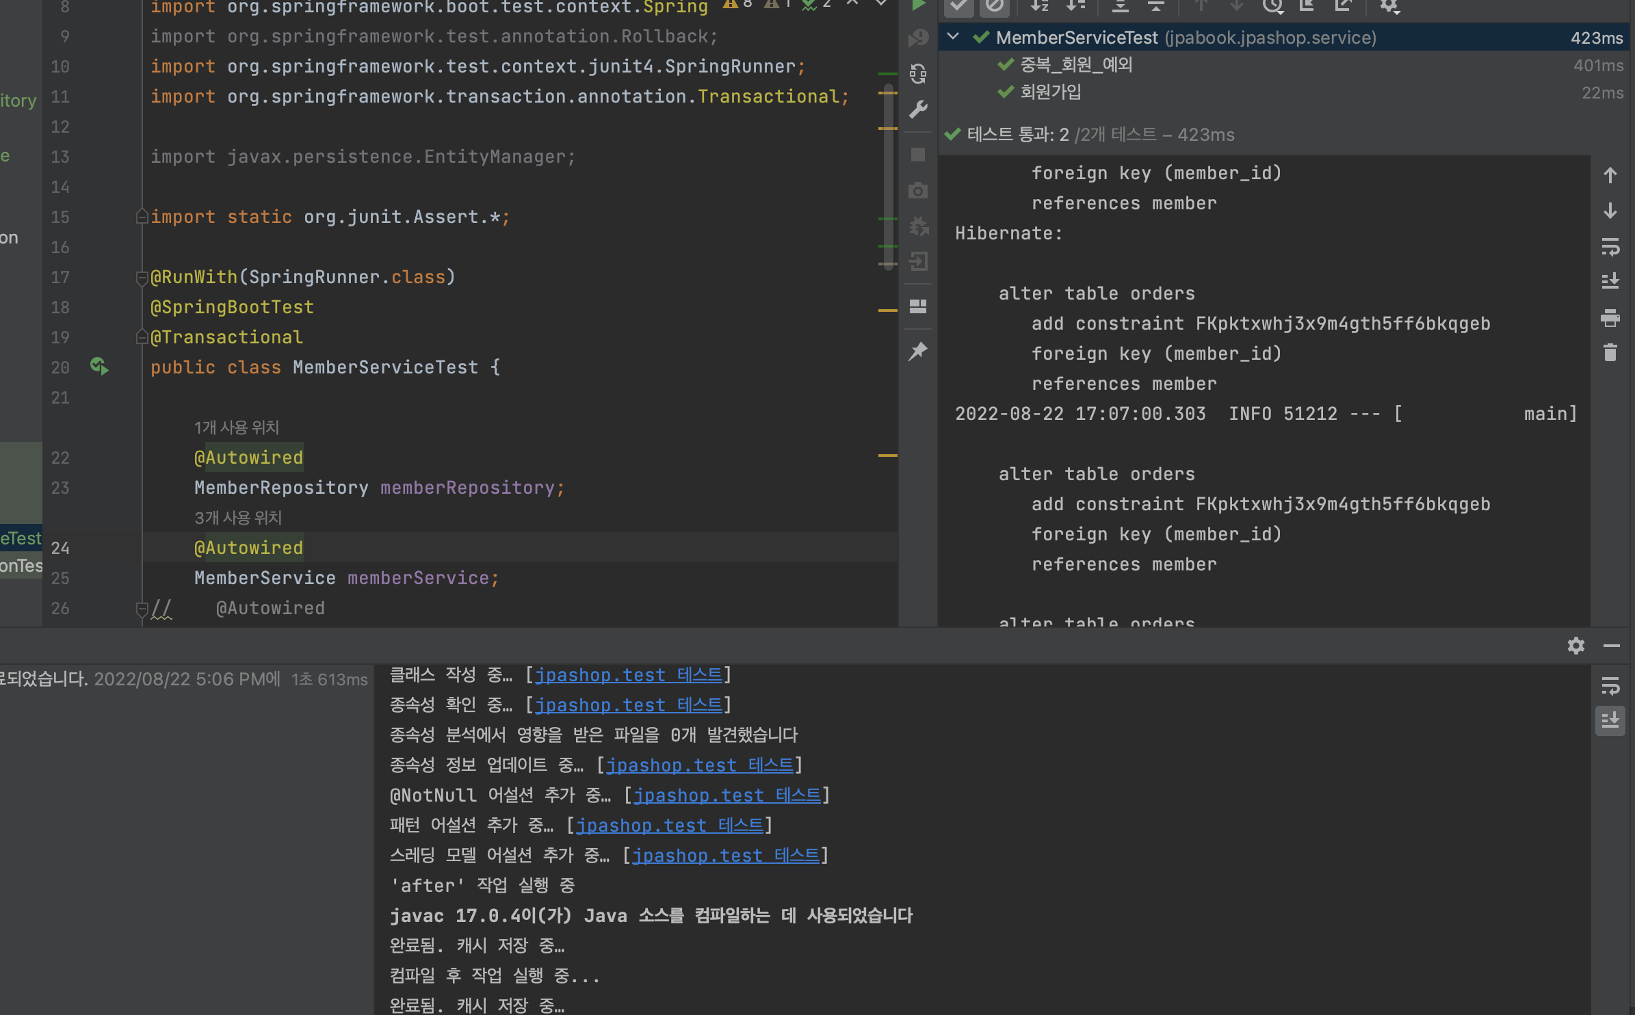1635x1015 pixels.
Task: Open first jpashop.test link in build output
Action: [x=628, y=675]
